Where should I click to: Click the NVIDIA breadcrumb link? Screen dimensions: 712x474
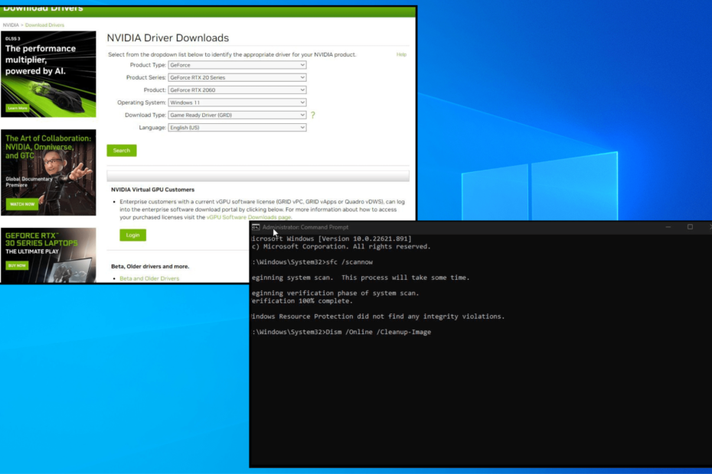pyautogui.click(x=11, y=25)
